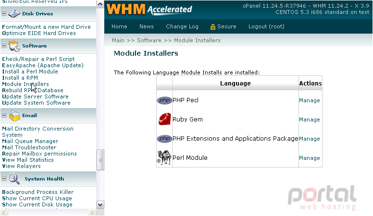Open Rebuild RPM Database

pos(33,90)
